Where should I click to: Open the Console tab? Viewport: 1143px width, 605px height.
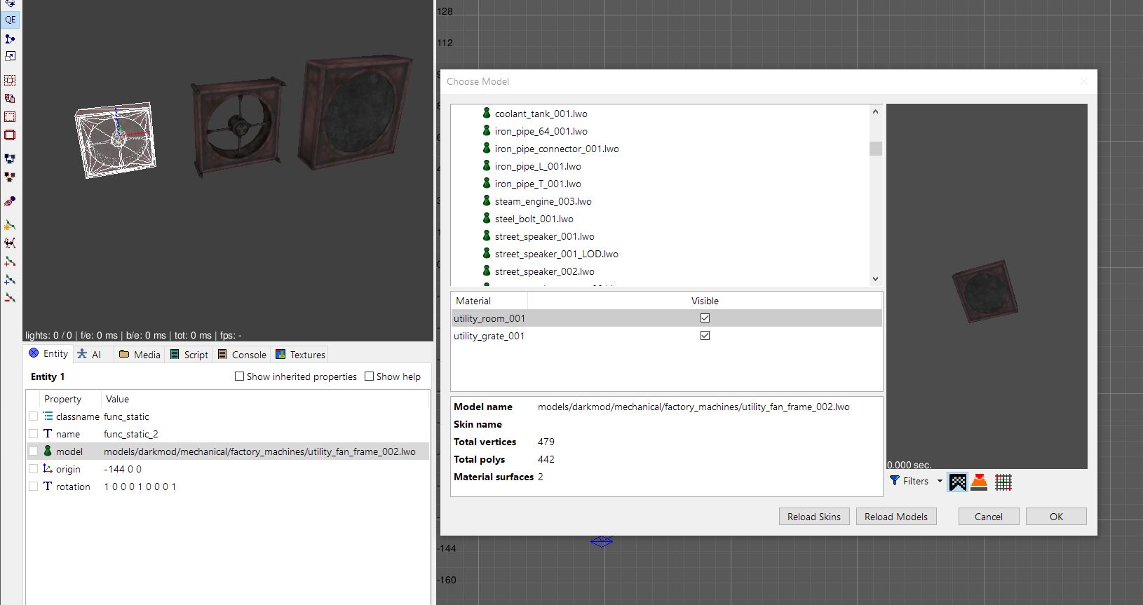pos(242,355)
